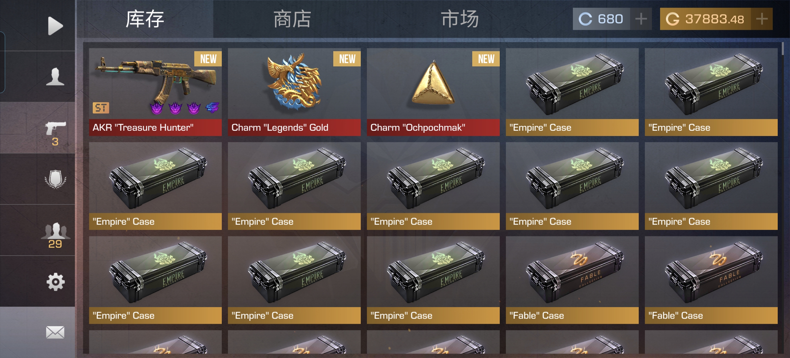The width and height of the screenshot is (790, 358).
Task: Select AKR "Treasure Hunter" item
Action: [155, 92]
